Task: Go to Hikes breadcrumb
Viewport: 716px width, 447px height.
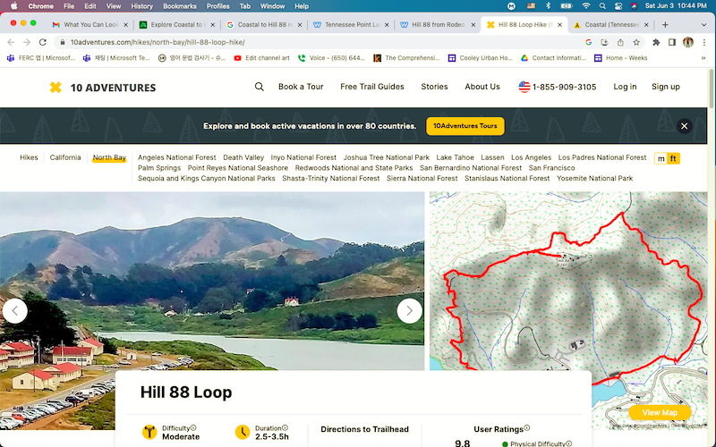Action: click(x=29, y=157)
